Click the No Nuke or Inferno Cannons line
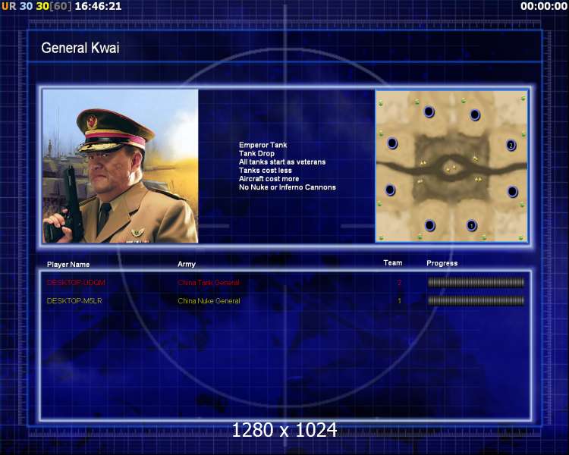This screenshot has width=569, height=455. (288, 187)
